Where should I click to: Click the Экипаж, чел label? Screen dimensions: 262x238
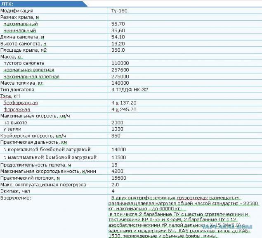pyautogui.click(x=15, y=191)
